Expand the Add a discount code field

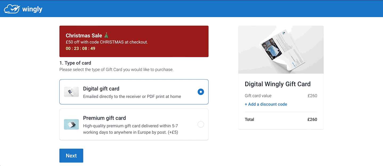click(266, 104)
